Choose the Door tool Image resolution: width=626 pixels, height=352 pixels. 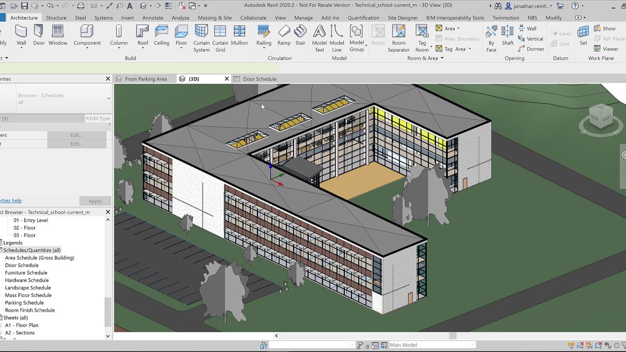(39, 36)
